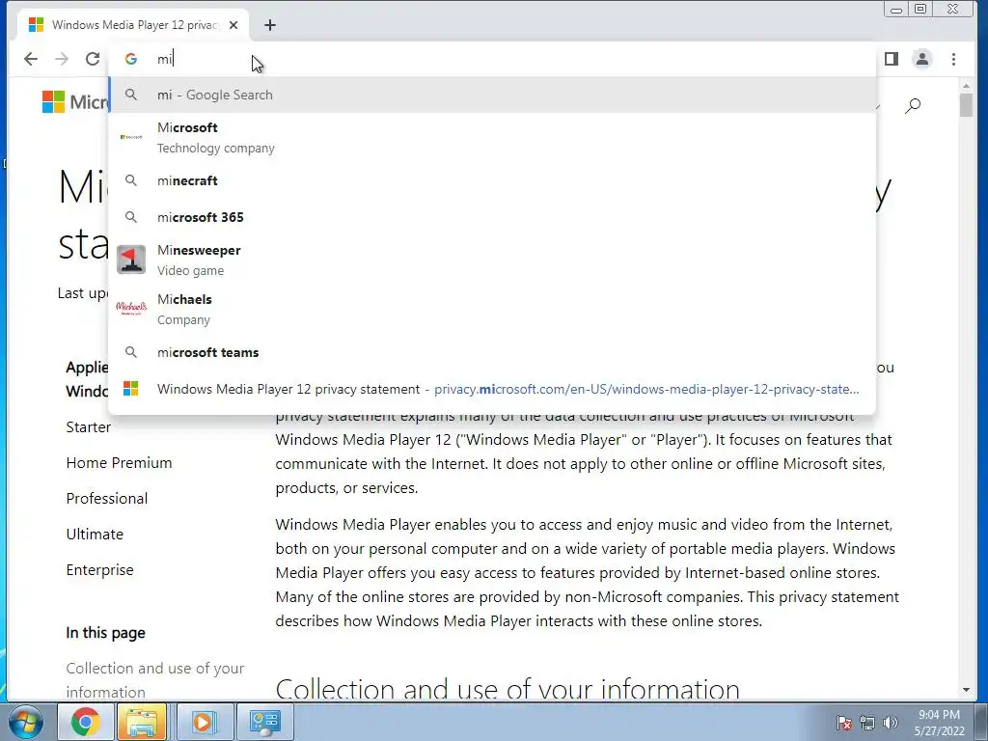Open File Explorer from the taskbar
The width and height of the screenshot is (988, 741).
pos(142,722)
